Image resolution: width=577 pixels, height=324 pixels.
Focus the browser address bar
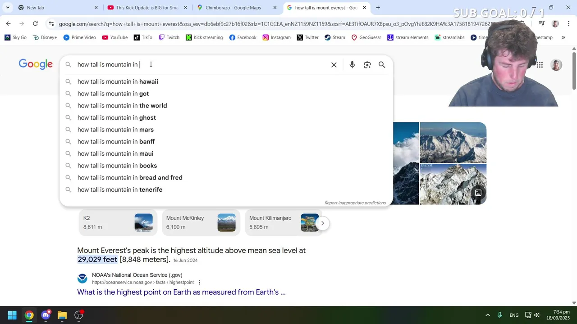[x=275, y=24]
